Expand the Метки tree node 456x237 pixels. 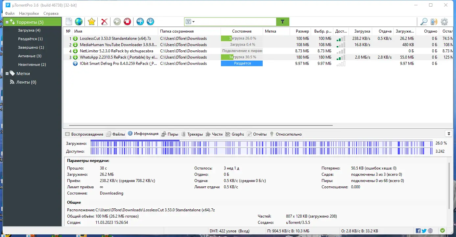pyautogui.click(x=7, y=73)
